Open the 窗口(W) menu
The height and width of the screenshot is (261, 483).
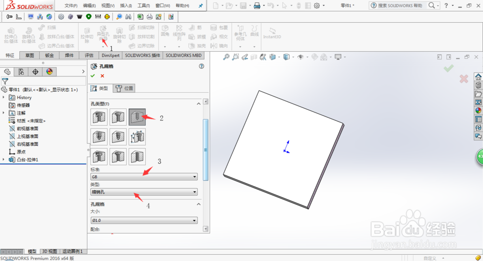point(163,5)
